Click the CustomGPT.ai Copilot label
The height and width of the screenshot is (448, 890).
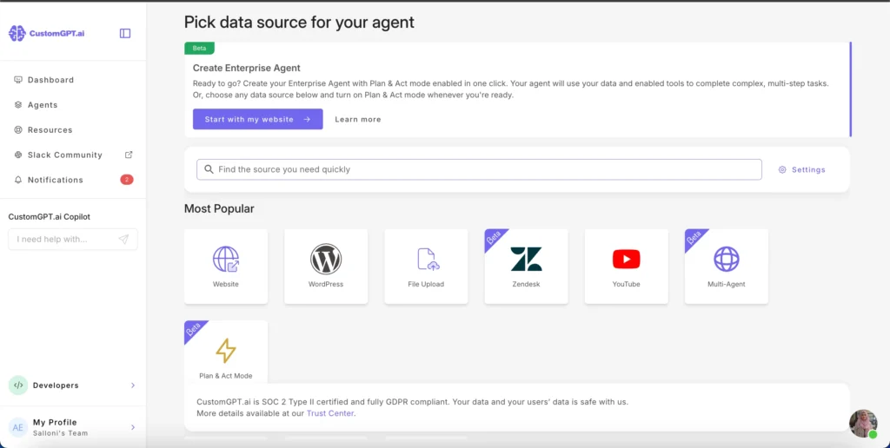[50, 217]
